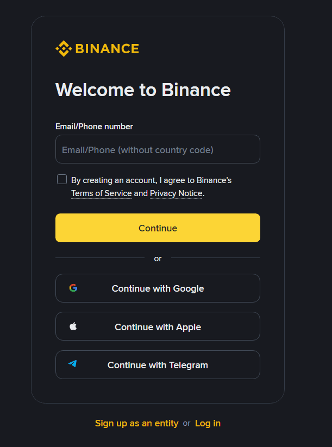Choose the Continue with Apple label

coord(158,327)
